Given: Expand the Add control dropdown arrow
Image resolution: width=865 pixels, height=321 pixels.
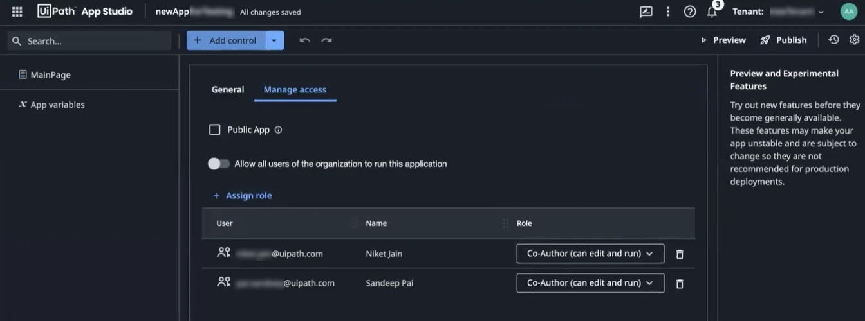Looking at the screenshot, I should 274,40.
